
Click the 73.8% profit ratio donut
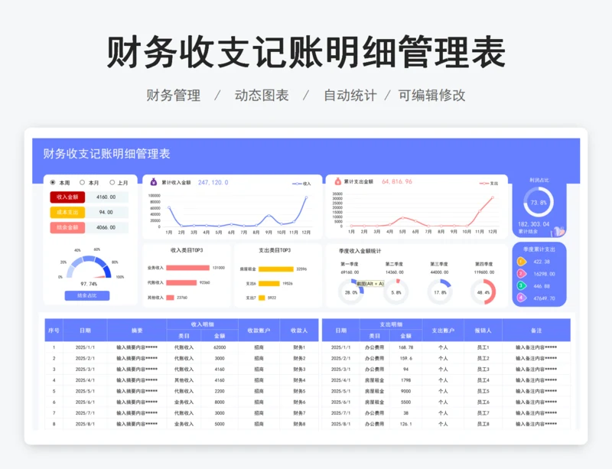[x=539, y=202]
